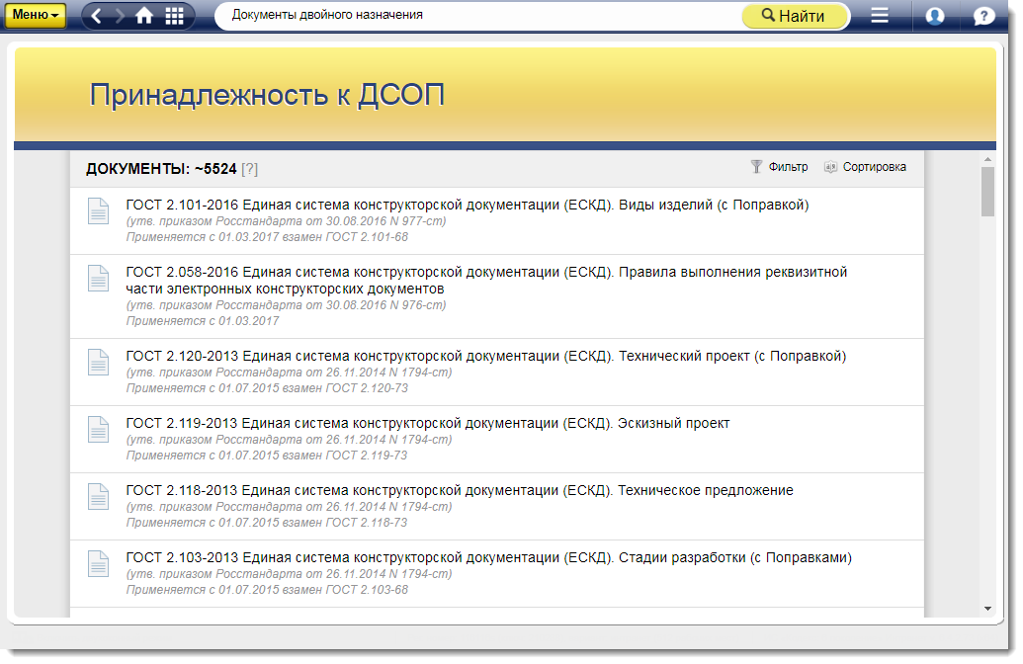
Task: Open document ГОСТ 2.120-2013 Технический проект
Action: tap(486, 356)
